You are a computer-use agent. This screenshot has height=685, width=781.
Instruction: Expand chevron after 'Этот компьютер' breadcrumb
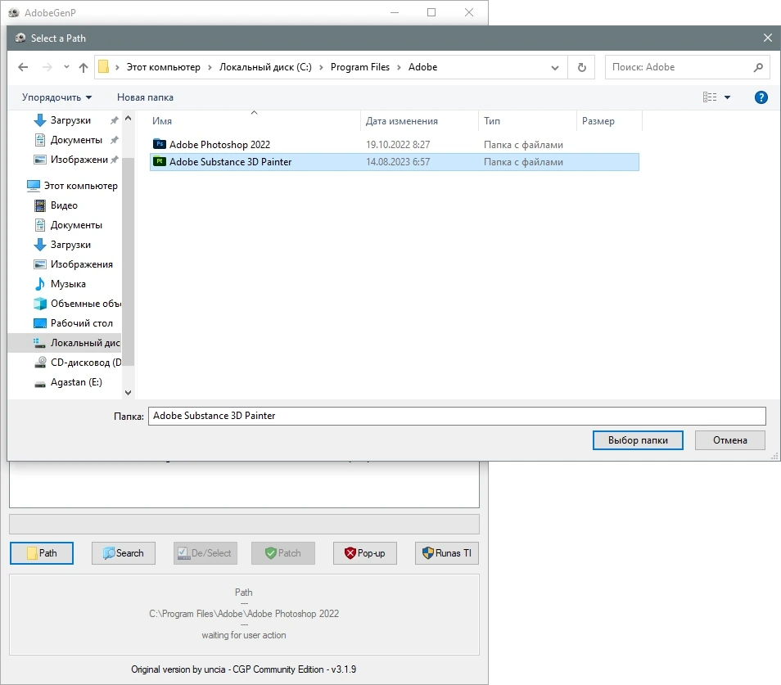210,67
